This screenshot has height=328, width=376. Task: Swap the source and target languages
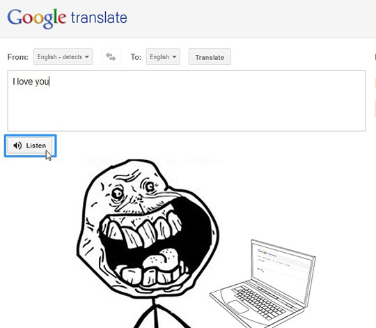111,57
